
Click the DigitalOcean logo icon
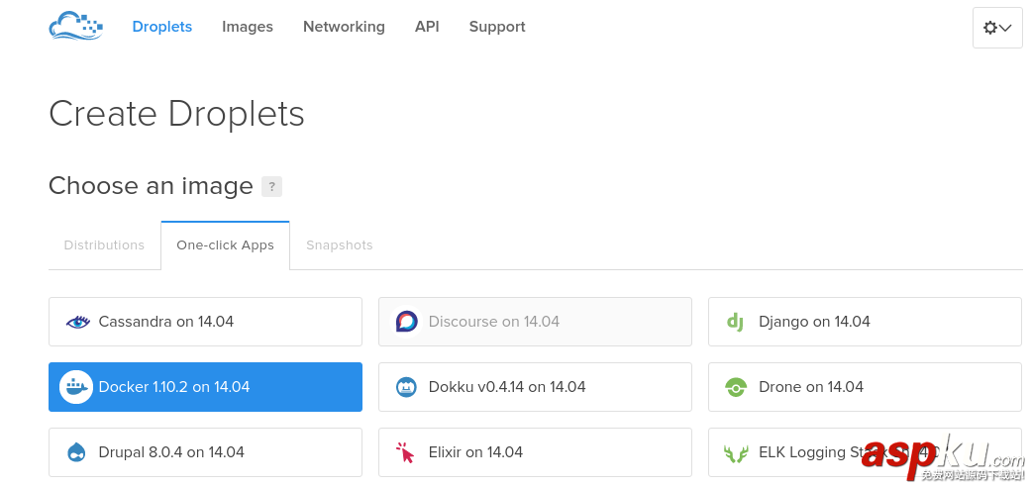pyautogui.click(x=75, y=27)
